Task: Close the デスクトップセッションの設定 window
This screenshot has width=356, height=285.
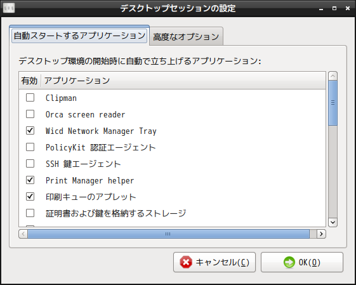Action: (348, 8)
